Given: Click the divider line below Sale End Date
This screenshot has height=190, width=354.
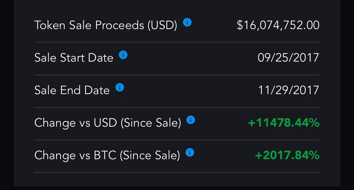Looking at the screenshot, I should click(177, 107).
